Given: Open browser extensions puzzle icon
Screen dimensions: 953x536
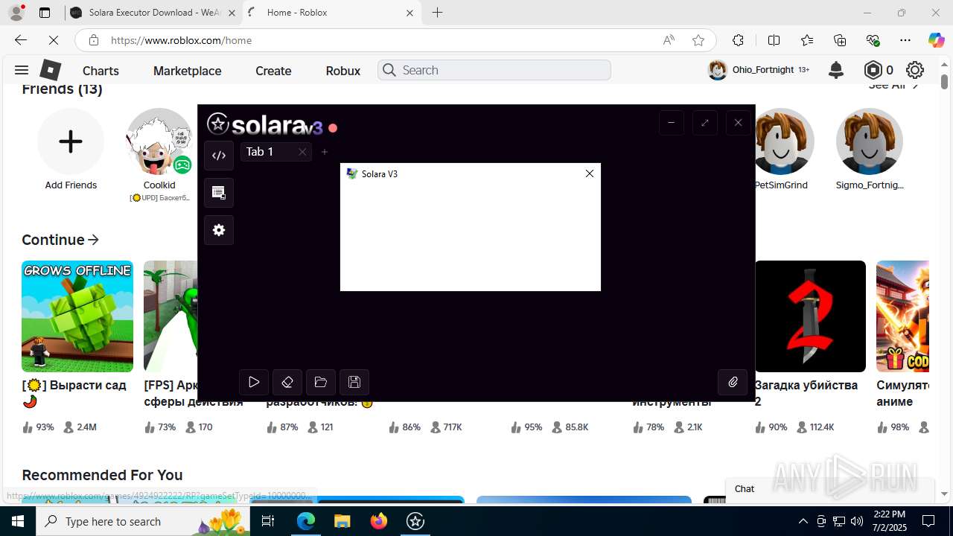Looking at the screenshot, I should pos(738,40).
